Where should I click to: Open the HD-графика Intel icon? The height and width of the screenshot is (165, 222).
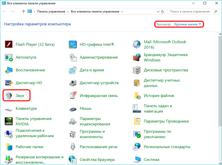pos(73,44)
